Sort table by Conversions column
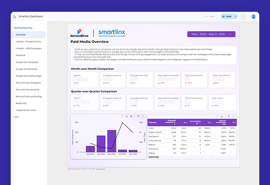This screenshot has width=270, height=185. (195, 121)
